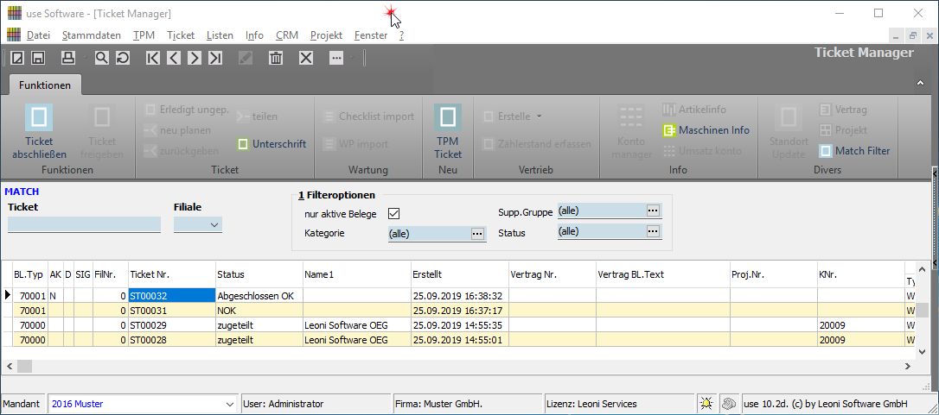Open the Listen menu

pyautogui.click(x=220, y=35)
